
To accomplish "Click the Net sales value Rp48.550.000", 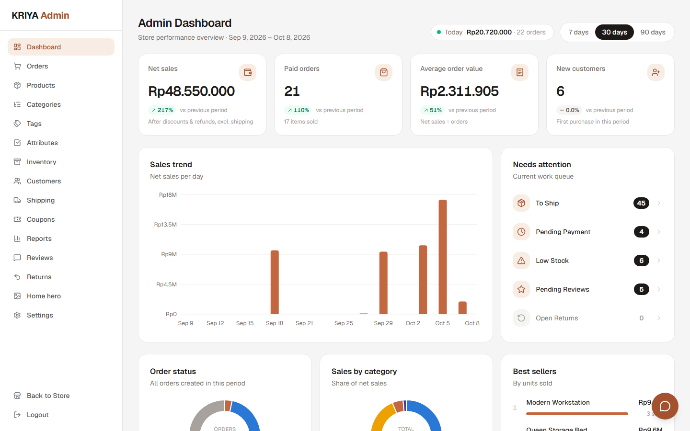I will click(x=191, y=91).
